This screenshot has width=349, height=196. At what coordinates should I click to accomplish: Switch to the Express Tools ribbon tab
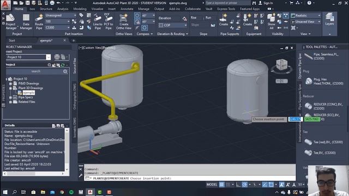point(226,9)
